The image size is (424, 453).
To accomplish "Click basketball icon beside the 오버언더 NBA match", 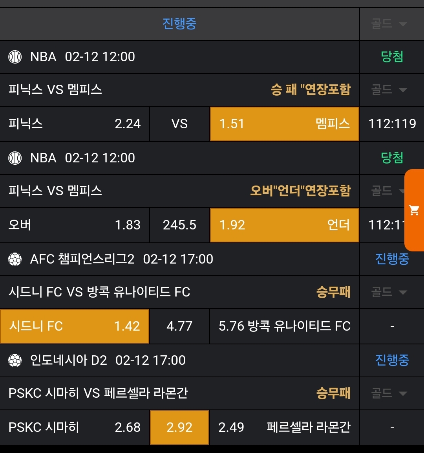I will 15,158.
